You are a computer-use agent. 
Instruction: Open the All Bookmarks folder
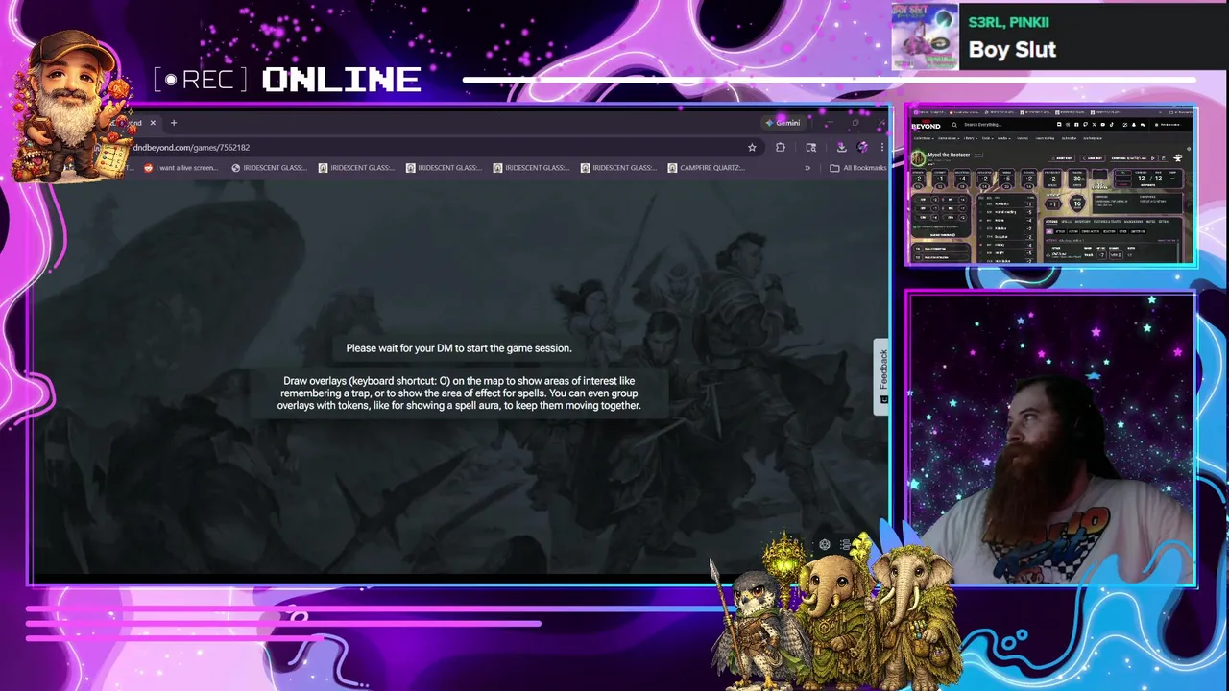pyautogui.click(x=858, y=168)
